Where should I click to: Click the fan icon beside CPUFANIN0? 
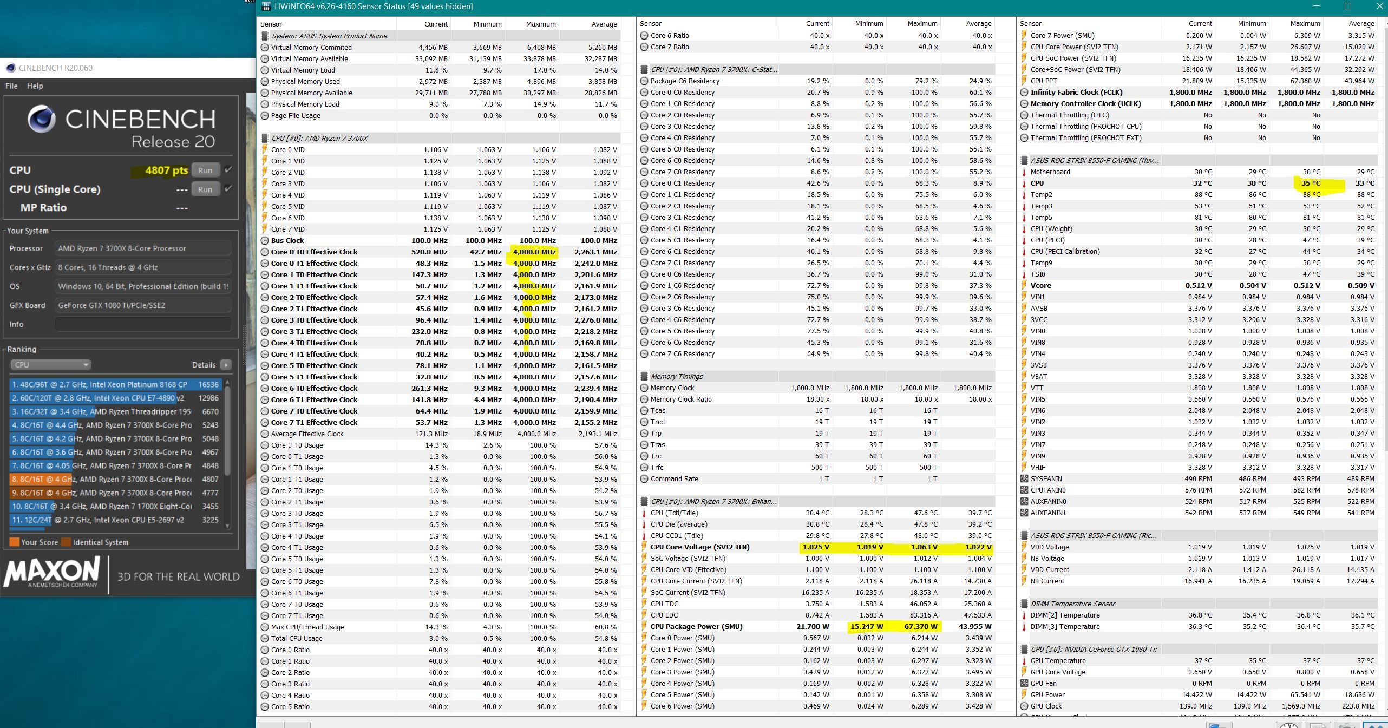[x=1024, y=490]
